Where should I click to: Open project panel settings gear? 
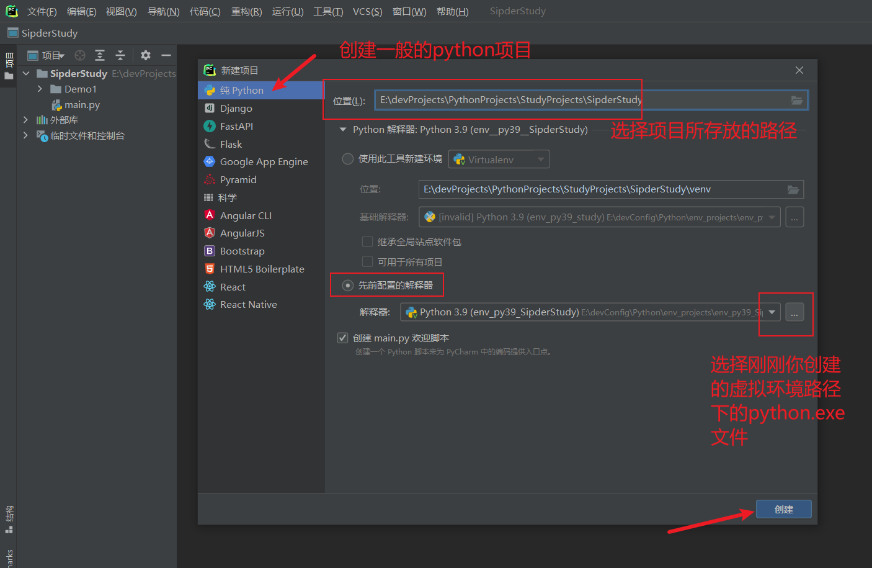[146, 55]
